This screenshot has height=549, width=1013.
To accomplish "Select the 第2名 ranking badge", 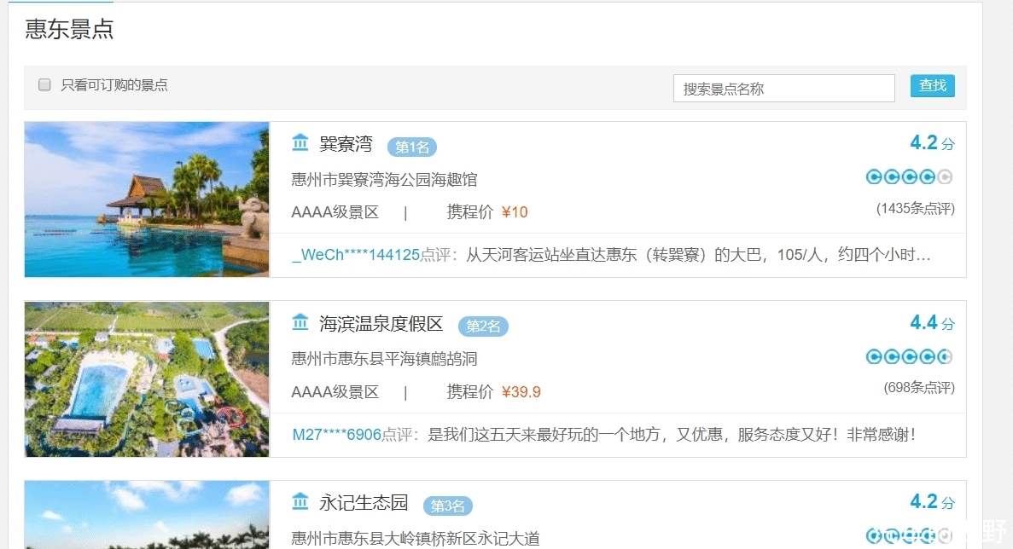I will point(482,326).
